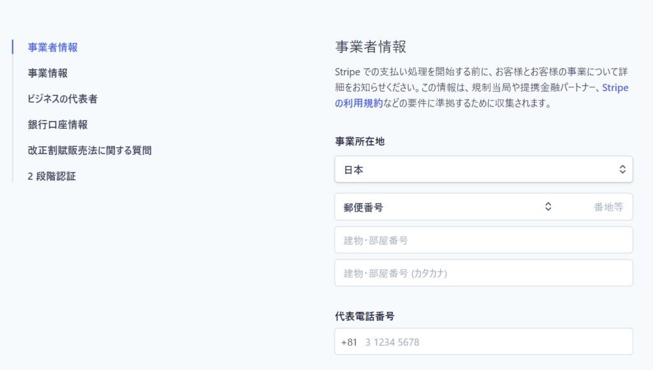Click the 事業所在地 field label
The height and width of the screenshot is (370, 653).
[x=360, y=142]
